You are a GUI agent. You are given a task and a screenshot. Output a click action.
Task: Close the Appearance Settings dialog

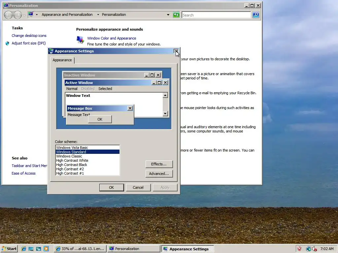[x=176, y=51]
